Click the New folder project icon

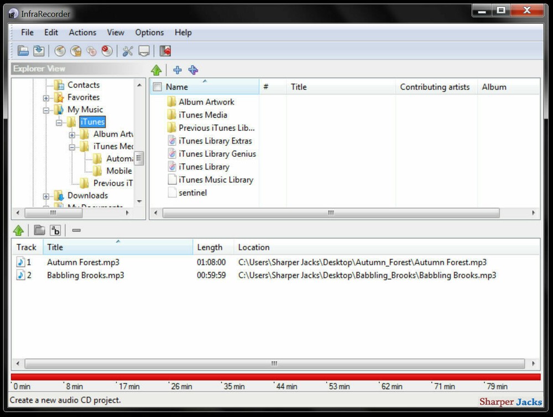pos(39,230)
